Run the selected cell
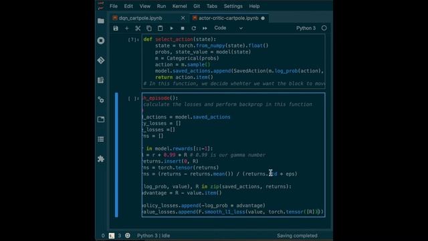This screenshot has height=241, width=428. tap(171, 28)
